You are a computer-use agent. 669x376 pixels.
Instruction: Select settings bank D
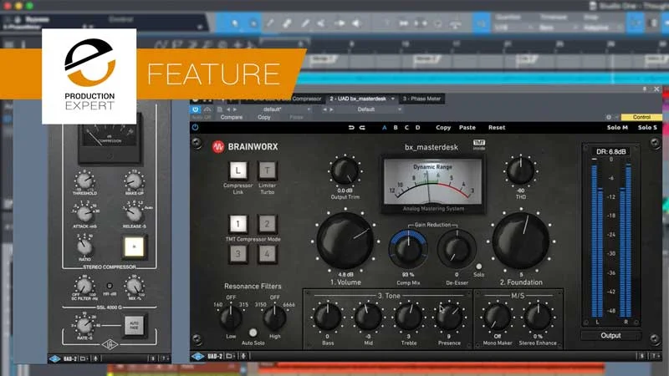pos(417,128)
